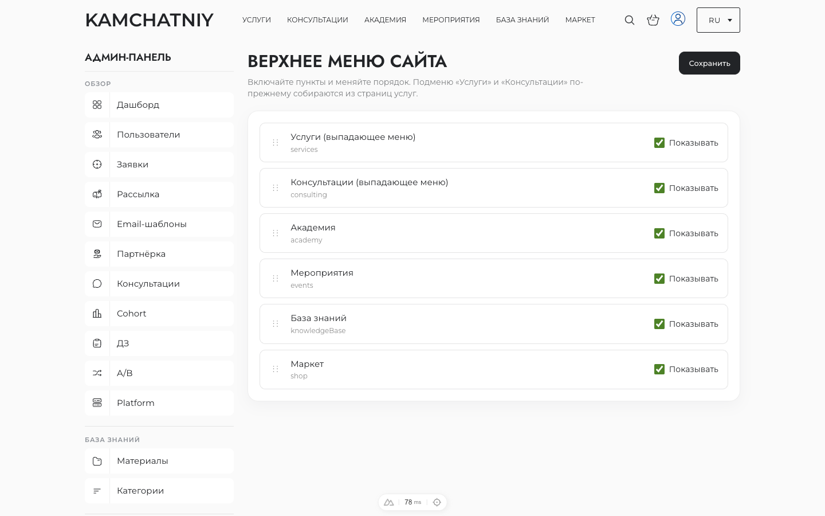Uncheck Показывать for База знаний item

tap(659, 324)
